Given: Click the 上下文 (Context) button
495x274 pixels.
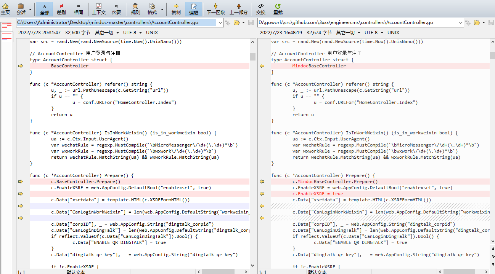Looking at the screenshot, I should (99, 9).
